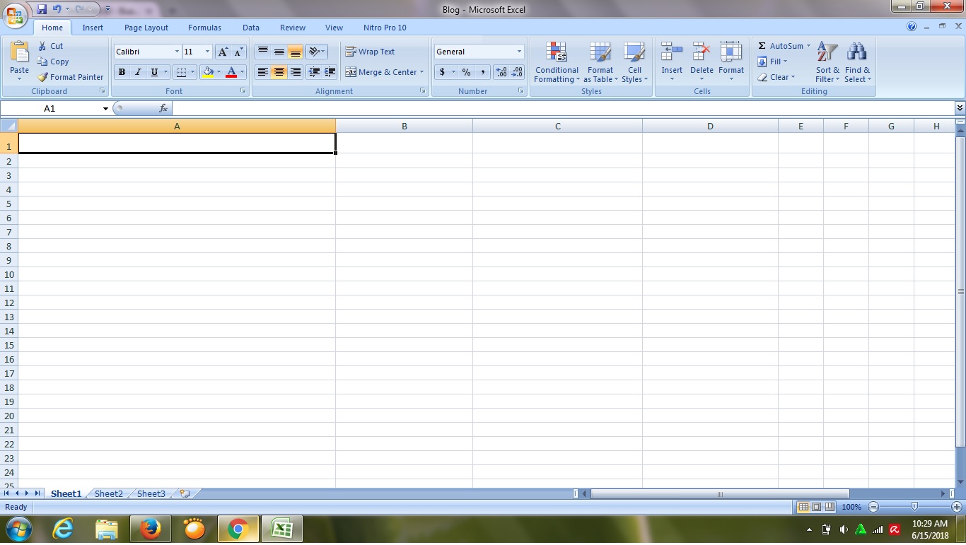Decrease indent in Alignment group
This screenshot has width=966, height=545.
pyautogui.click(x=314, y=72)
